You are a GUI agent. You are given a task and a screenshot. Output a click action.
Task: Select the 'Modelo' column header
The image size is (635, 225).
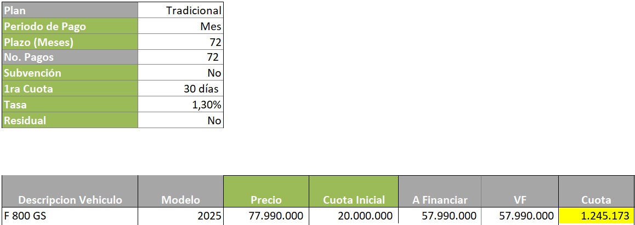click(180, 200)
